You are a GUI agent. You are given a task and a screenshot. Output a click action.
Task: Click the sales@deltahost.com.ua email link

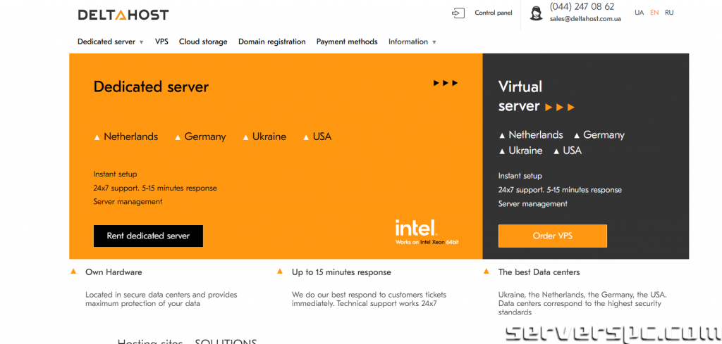(585, 19)
